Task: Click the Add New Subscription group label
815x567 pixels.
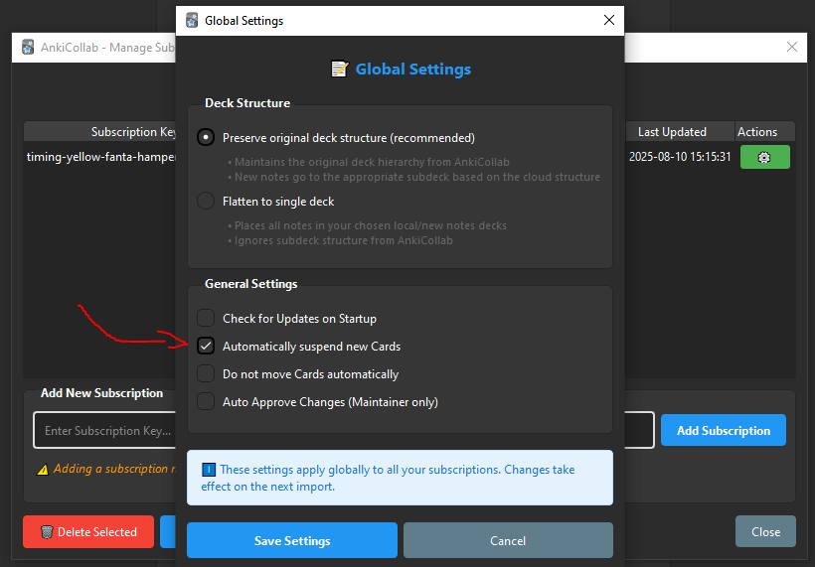Action: [101, 393]
